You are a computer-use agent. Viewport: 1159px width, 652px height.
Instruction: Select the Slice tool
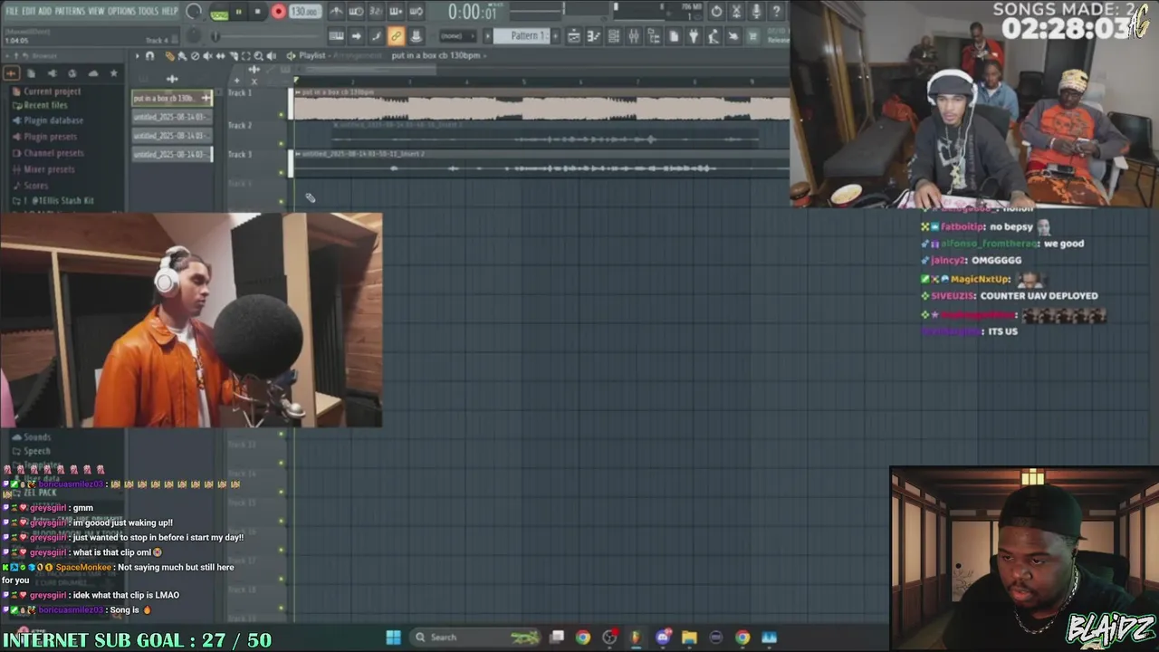click(x=234, y=56)
